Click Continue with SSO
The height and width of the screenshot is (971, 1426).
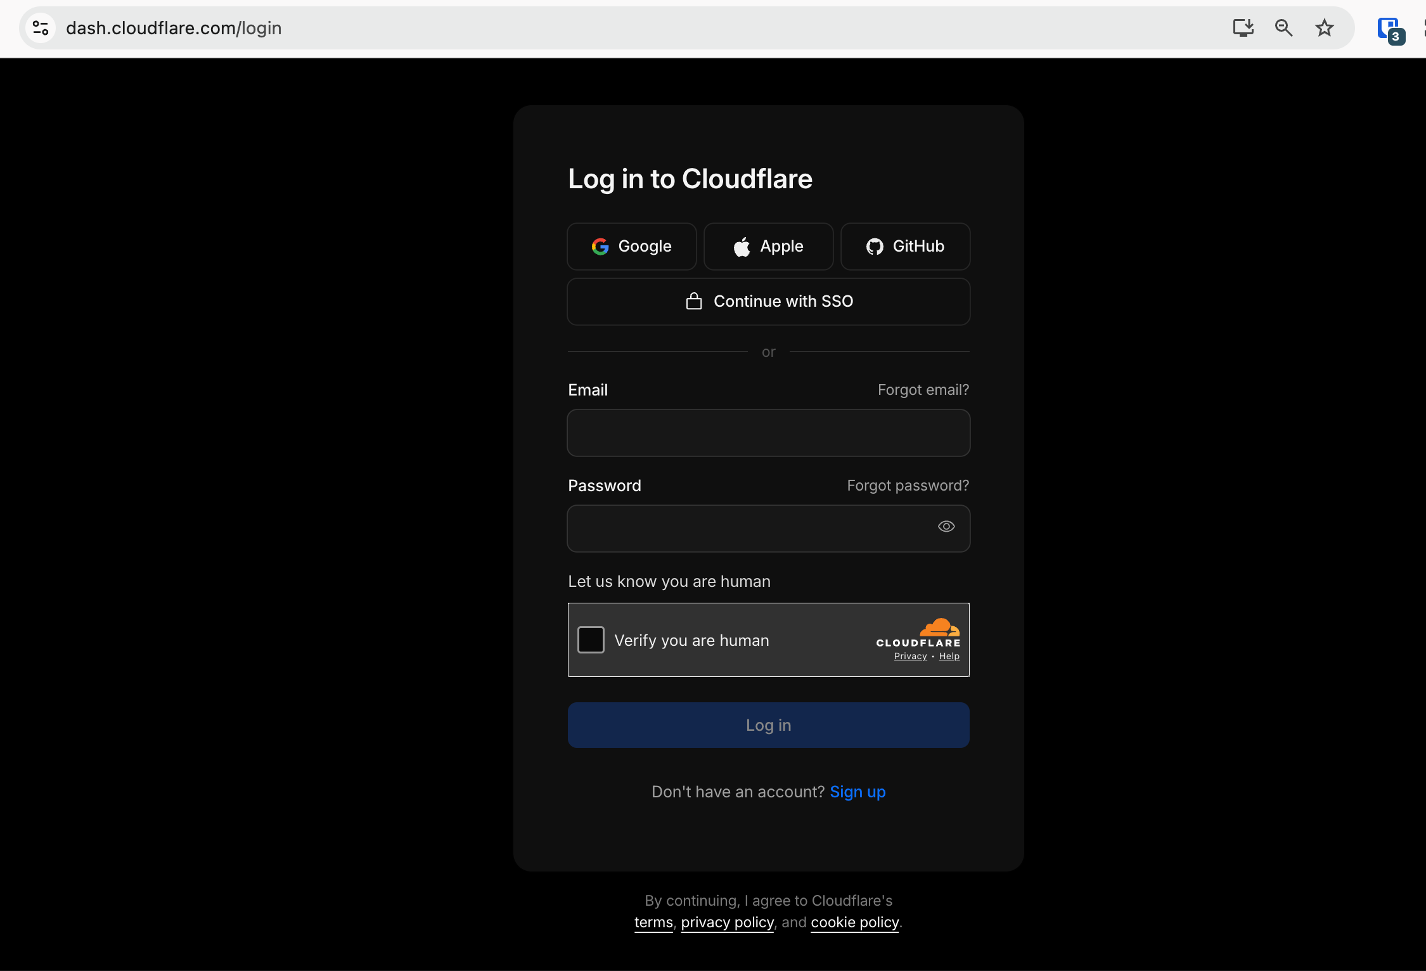(x=769, y=302)
